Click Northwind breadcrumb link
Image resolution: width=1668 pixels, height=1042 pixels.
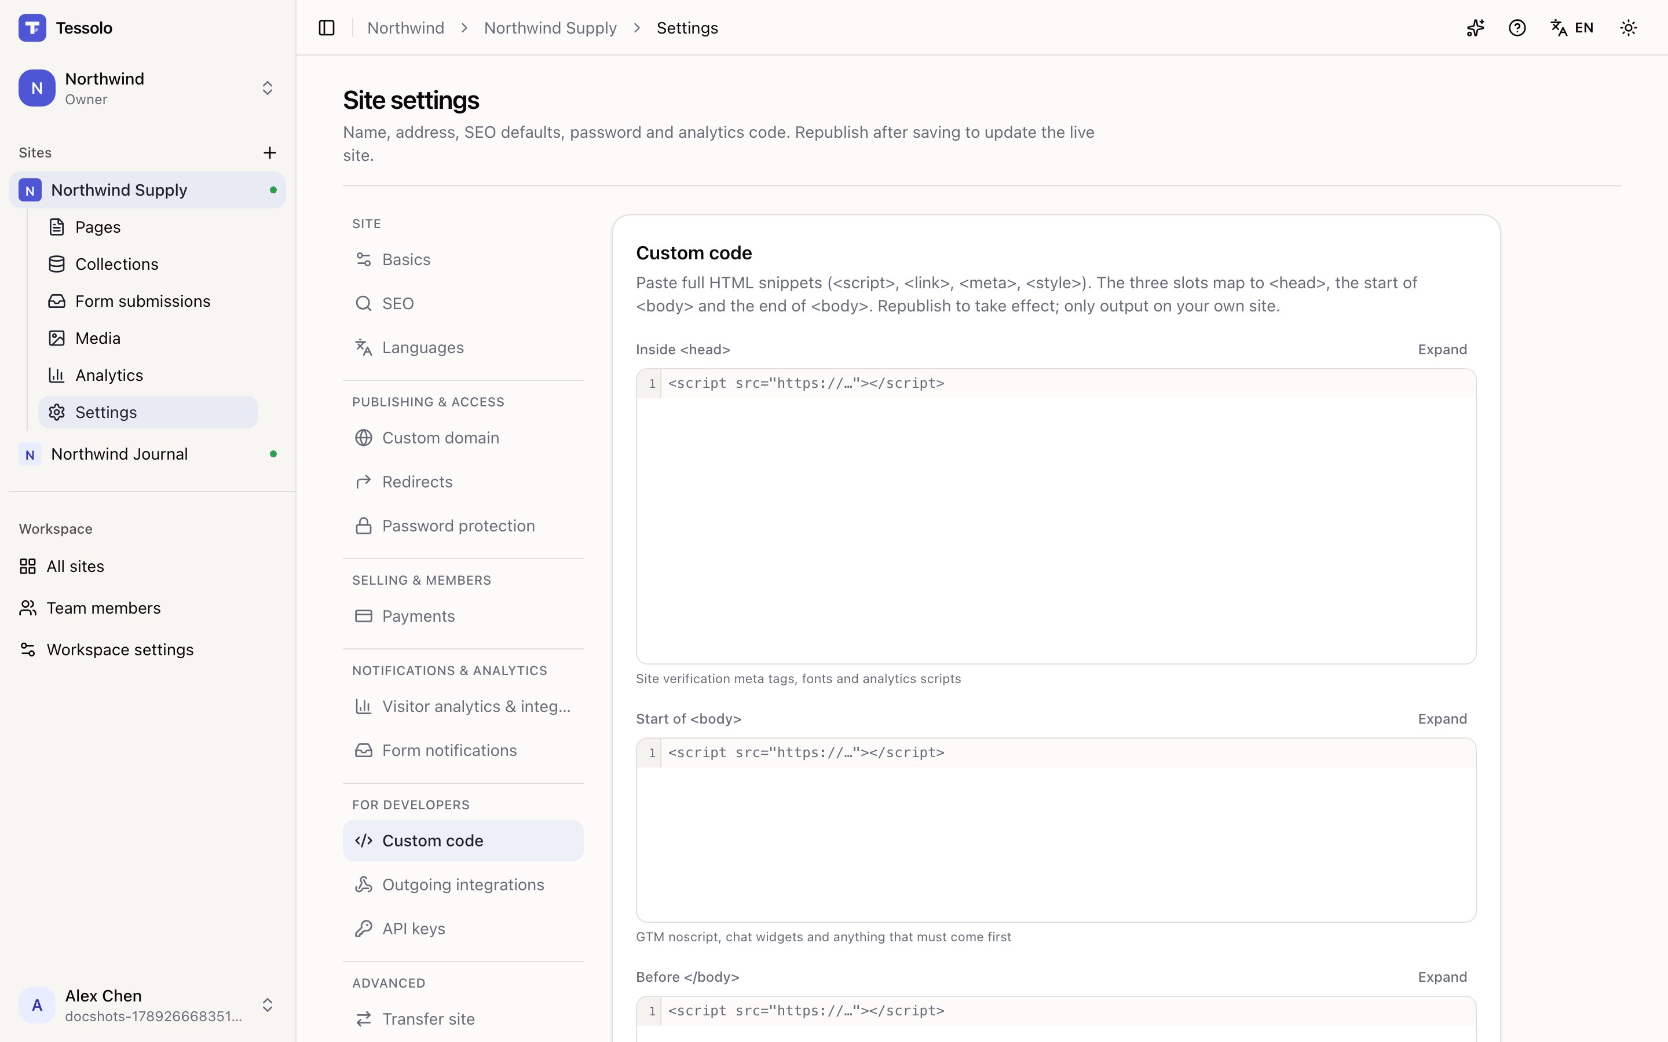(405, 28)
